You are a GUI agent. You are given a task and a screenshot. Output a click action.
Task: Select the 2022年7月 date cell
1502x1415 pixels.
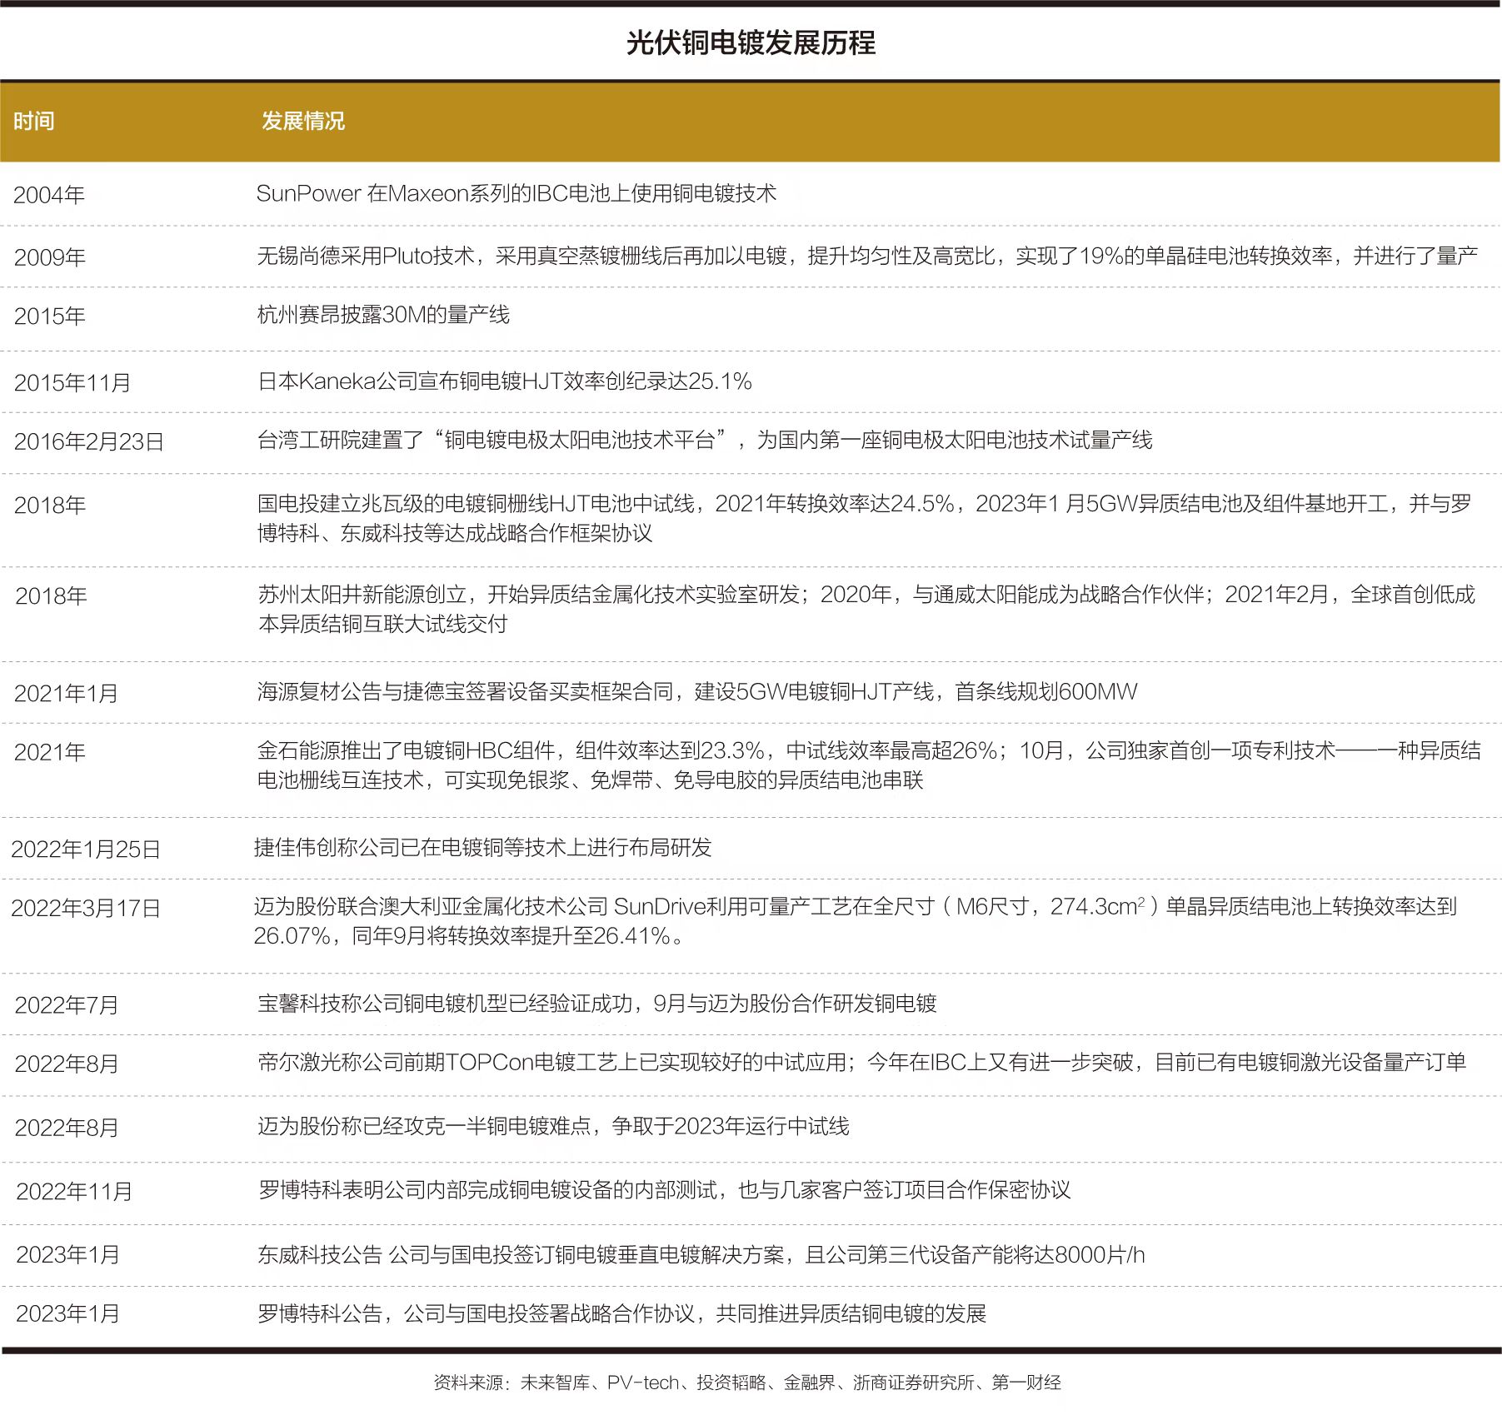pos(67,1005)
